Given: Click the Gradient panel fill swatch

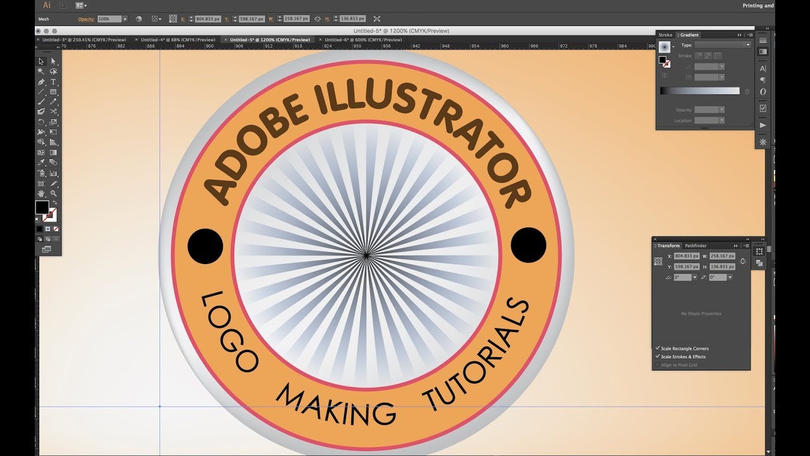Looking at the screenshot, I should [x=663, y=60].
